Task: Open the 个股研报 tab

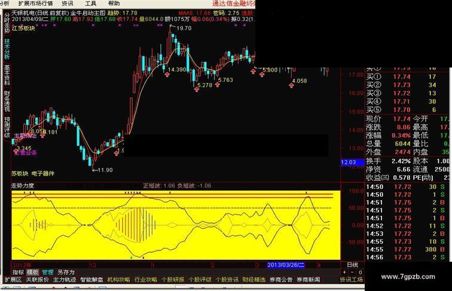Action: pos(173,280)
